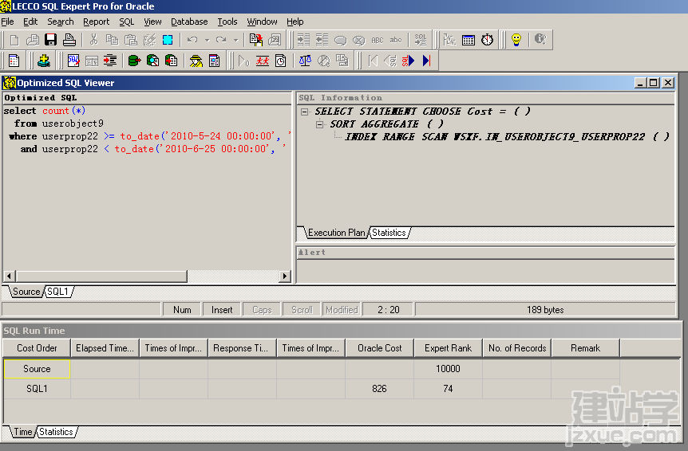Click the stopwatch timer icon
The width and height of the screenshot is (688, 451).
point(487,41)
